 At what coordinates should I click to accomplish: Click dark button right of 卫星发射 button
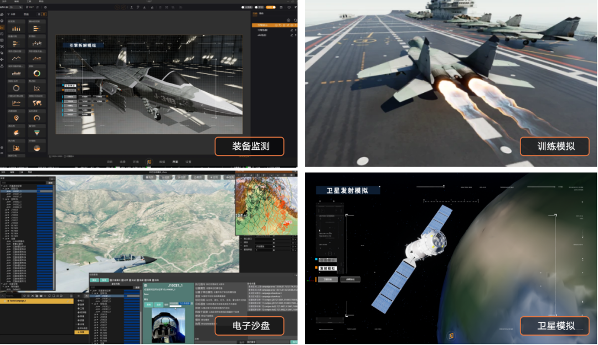point(350,279)
